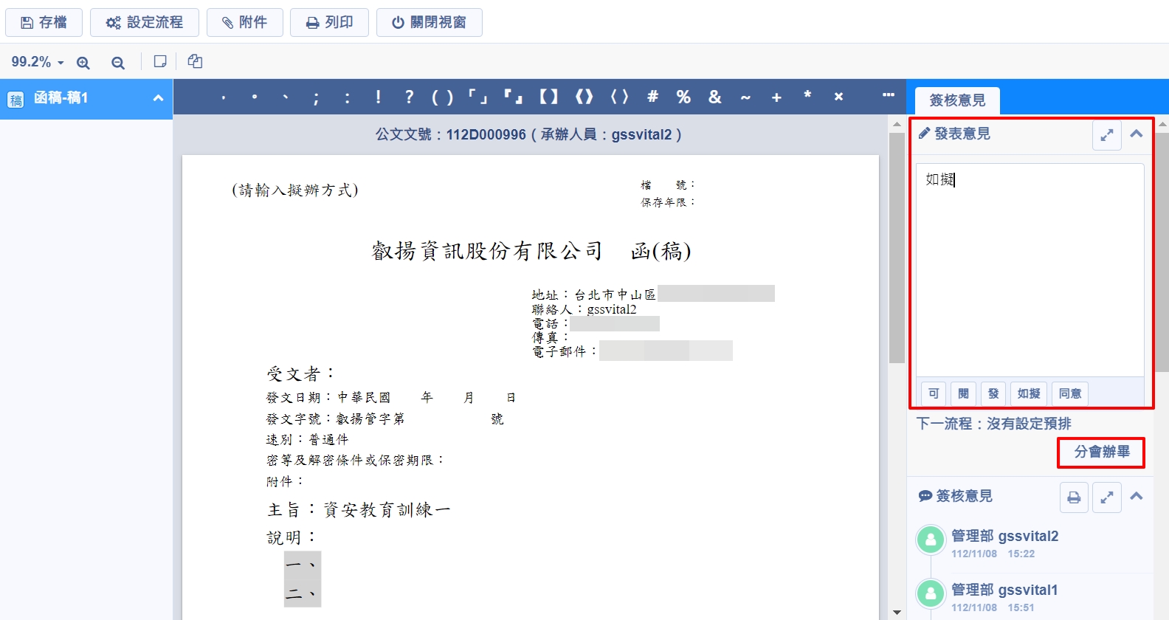Click the zoom in magnifier icon
Image resolution: width=1169 pixels, height=620 pixels.
coord(83,63)
